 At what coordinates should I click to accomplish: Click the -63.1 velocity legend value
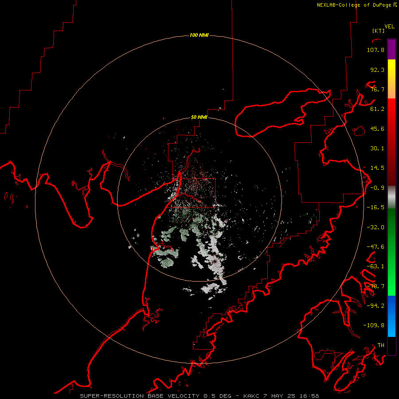(376, 266)
